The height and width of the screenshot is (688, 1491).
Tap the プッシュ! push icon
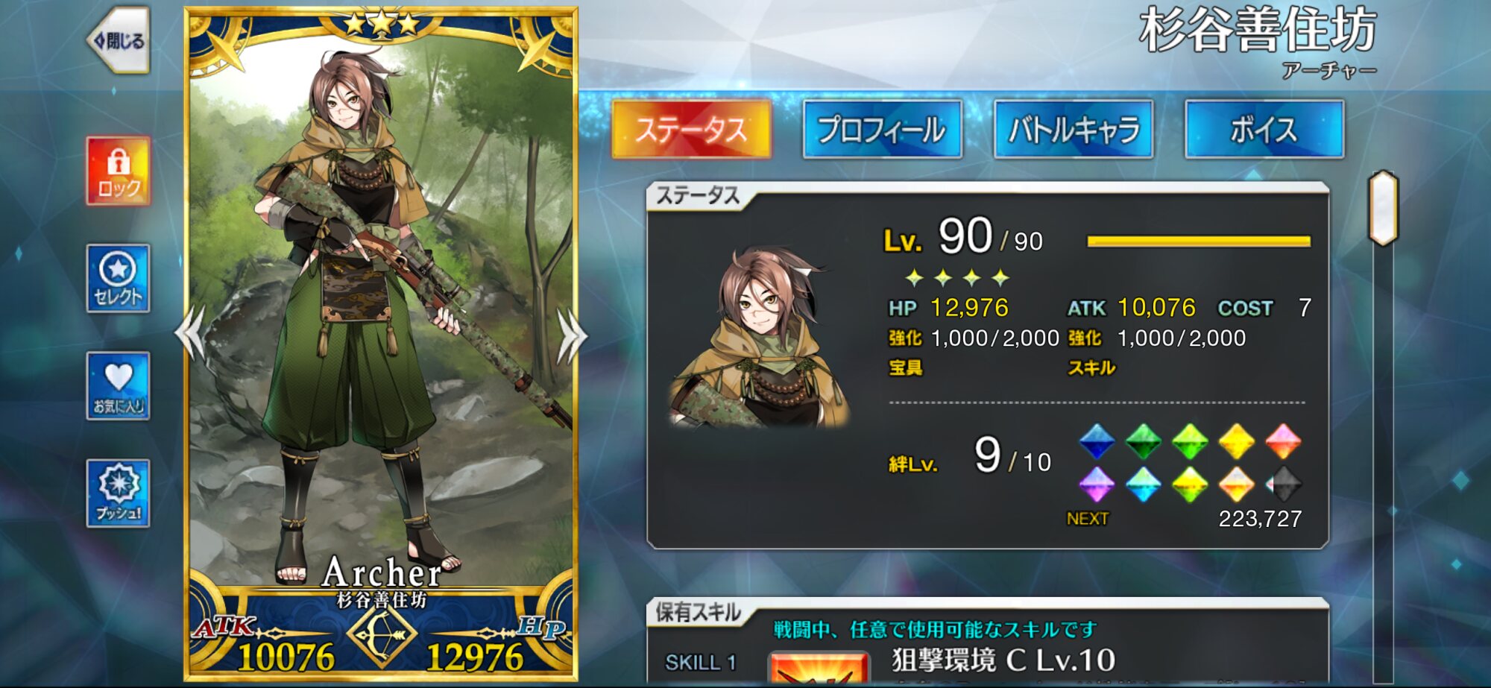click(119, 493)
